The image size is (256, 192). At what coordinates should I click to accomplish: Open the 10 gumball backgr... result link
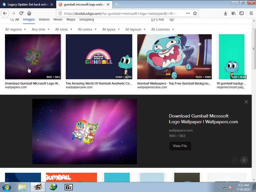coord(231,83)
